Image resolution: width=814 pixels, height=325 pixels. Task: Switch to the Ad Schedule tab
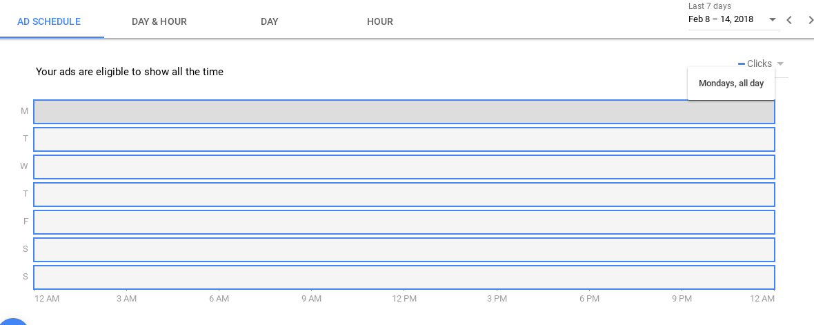pos(49,21)
